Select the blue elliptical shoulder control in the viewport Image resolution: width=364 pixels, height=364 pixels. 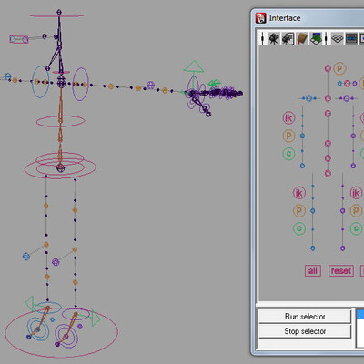pyautogui.click(x=40, y=82)
